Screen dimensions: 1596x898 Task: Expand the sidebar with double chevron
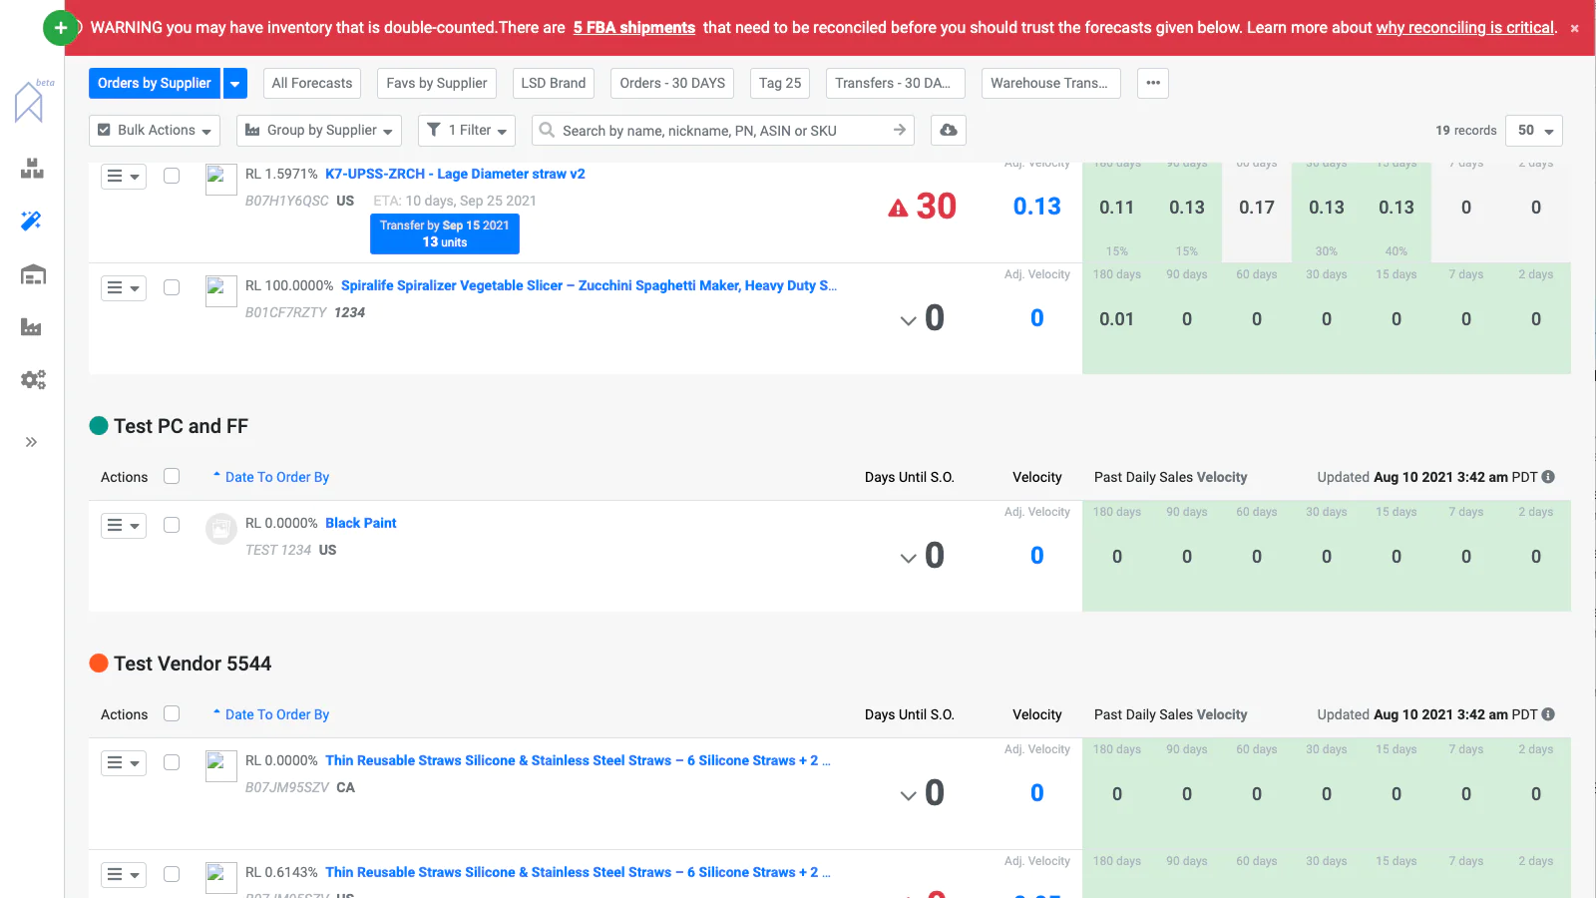point(32,442)
